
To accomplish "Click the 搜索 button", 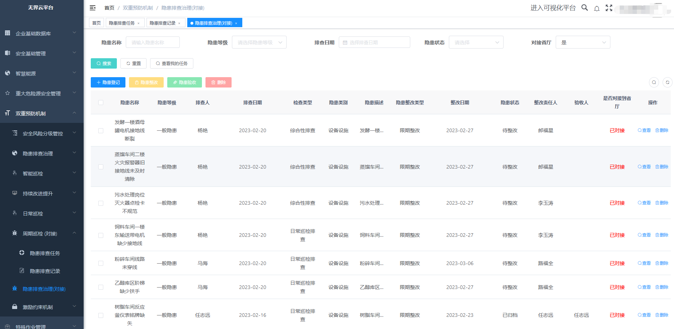I will click(104, 64).
